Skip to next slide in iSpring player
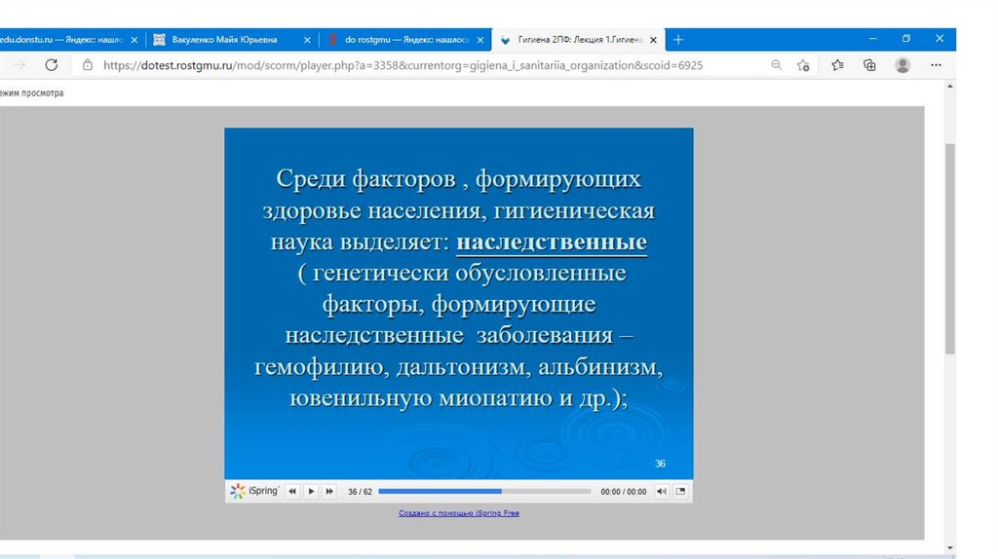Viewport: 998px width, 559px height. click(x=329, y=492)
